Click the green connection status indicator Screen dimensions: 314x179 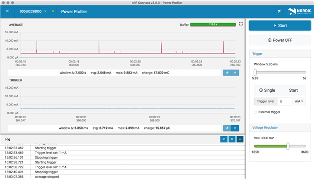(x=53, y=11)
